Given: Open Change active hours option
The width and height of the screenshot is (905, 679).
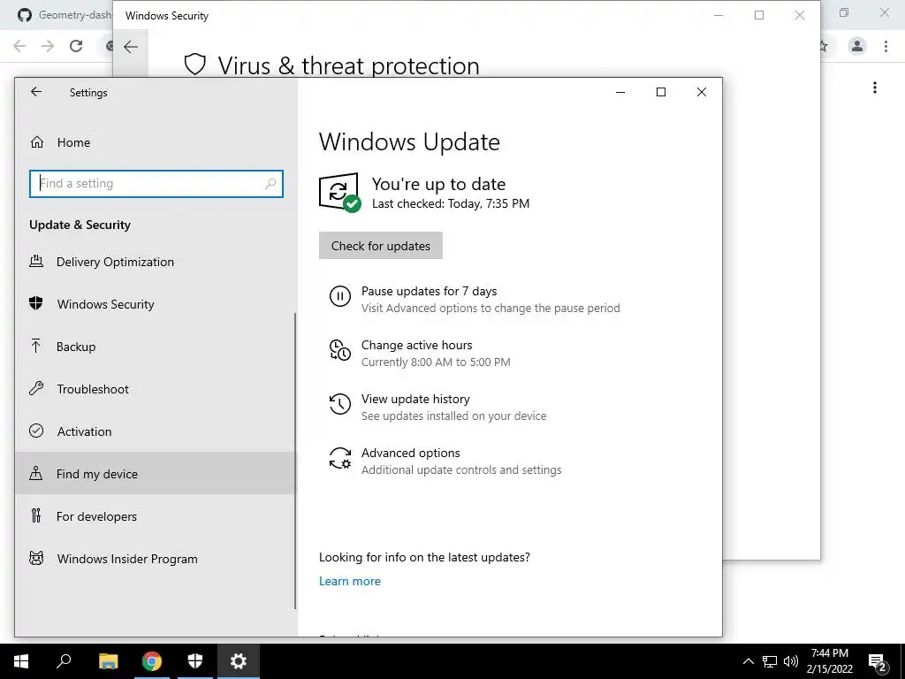Looking at the screenshot, I should click(417, 345).
